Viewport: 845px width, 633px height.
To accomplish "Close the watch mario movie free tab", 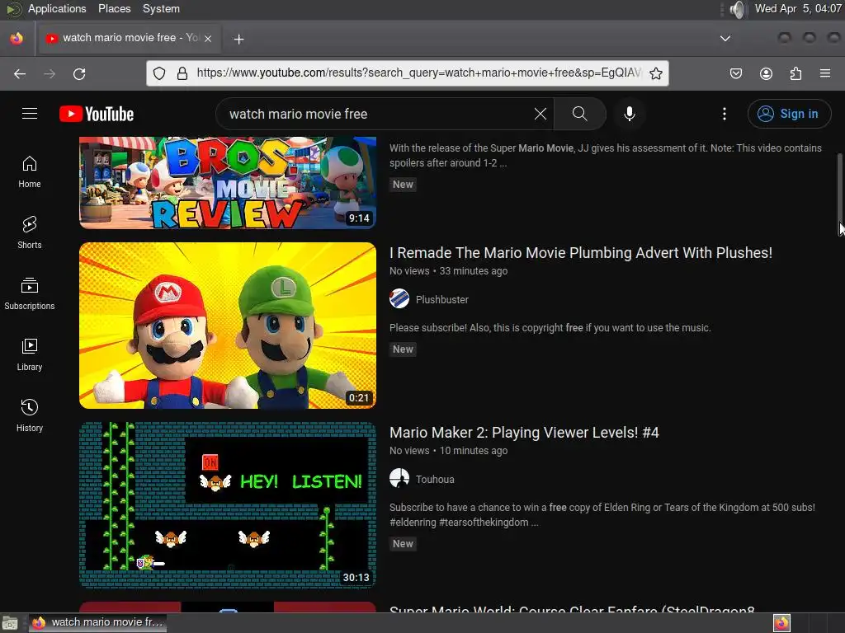I will click(208, 39).
